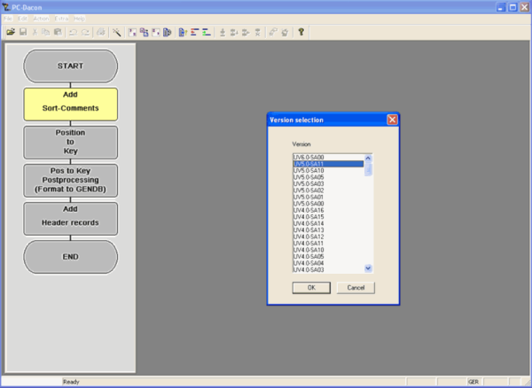This screenshot has height=388, width=532.
Task: Click the Print toolbar icon
Action: pos(101,32)
